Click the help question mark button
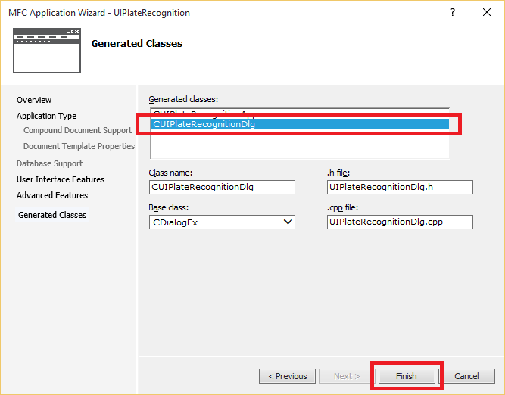This screenshot has width=505, height=395. click(x=453, y=12)
